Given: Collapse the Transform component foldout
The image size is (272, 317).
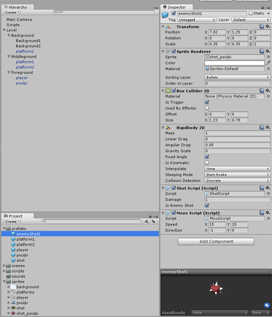Looking at the screenshot, I should (163, 27).
